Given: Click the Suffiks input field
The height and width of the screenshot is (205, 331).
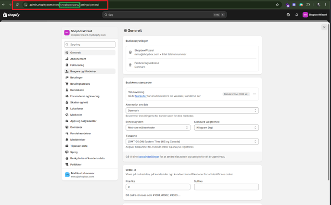Looking at the screenshot, I should [x=226, y=187].
